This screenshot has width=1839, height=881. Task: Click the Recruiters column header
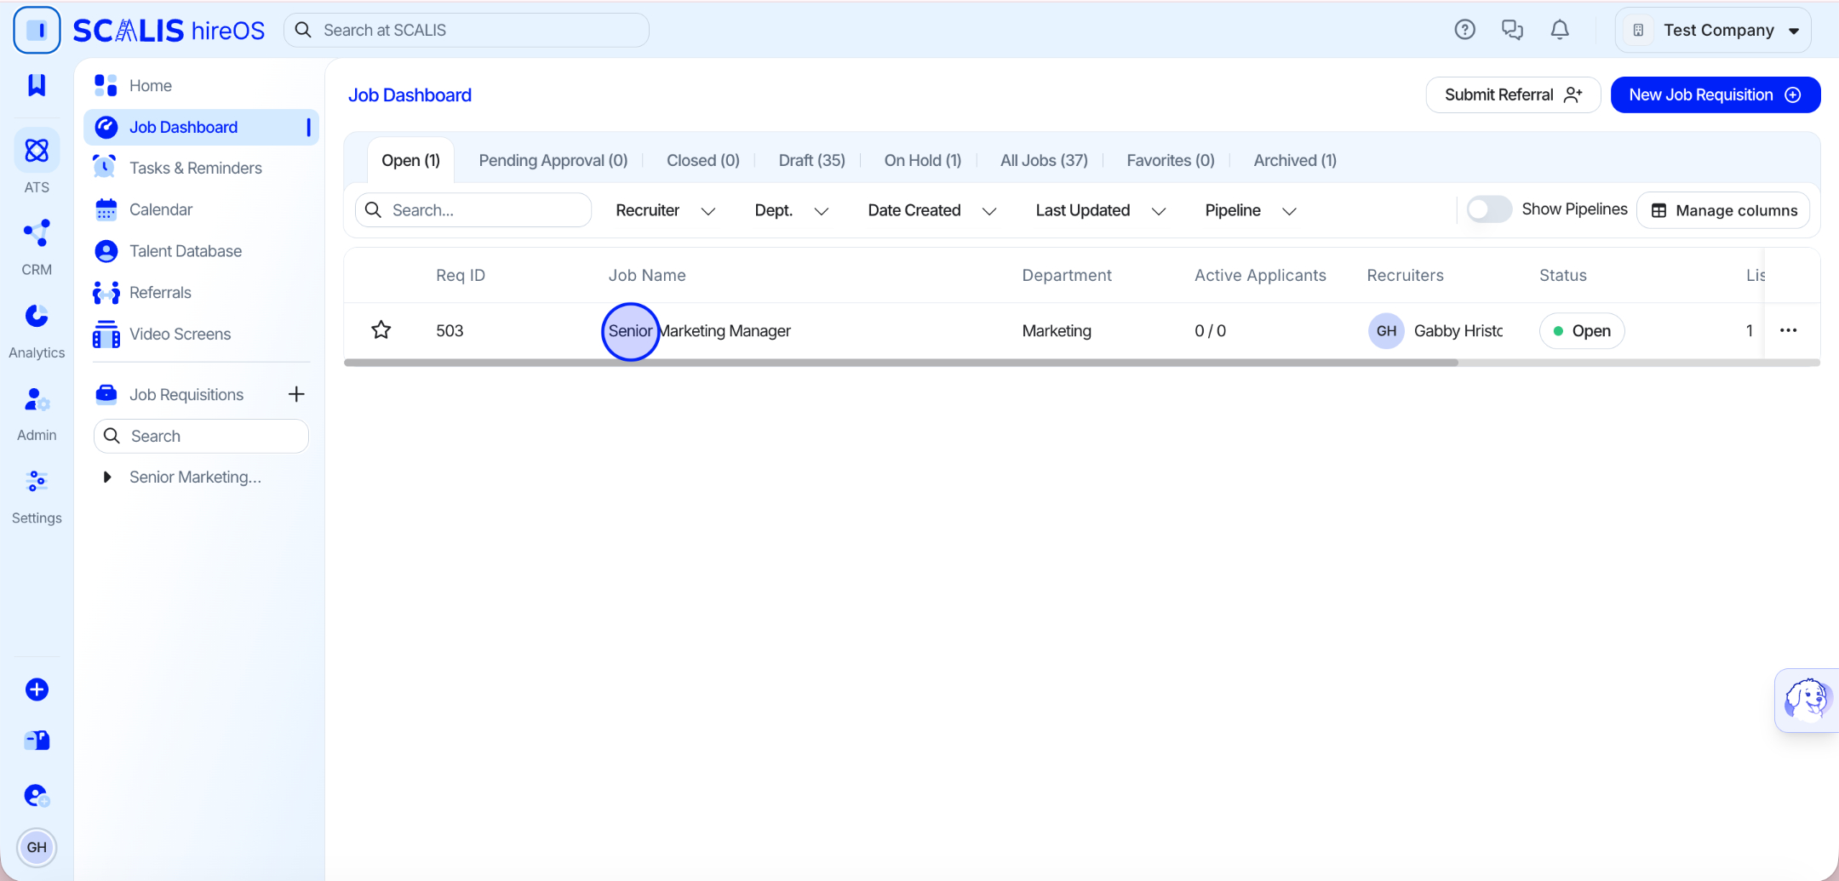coord(1405,275)
